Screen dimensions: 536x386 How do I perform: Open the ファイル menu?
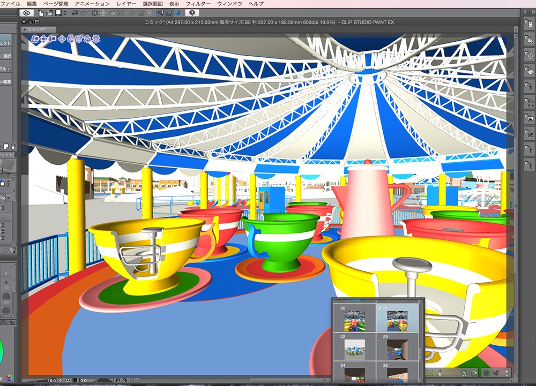click(10, 3)
